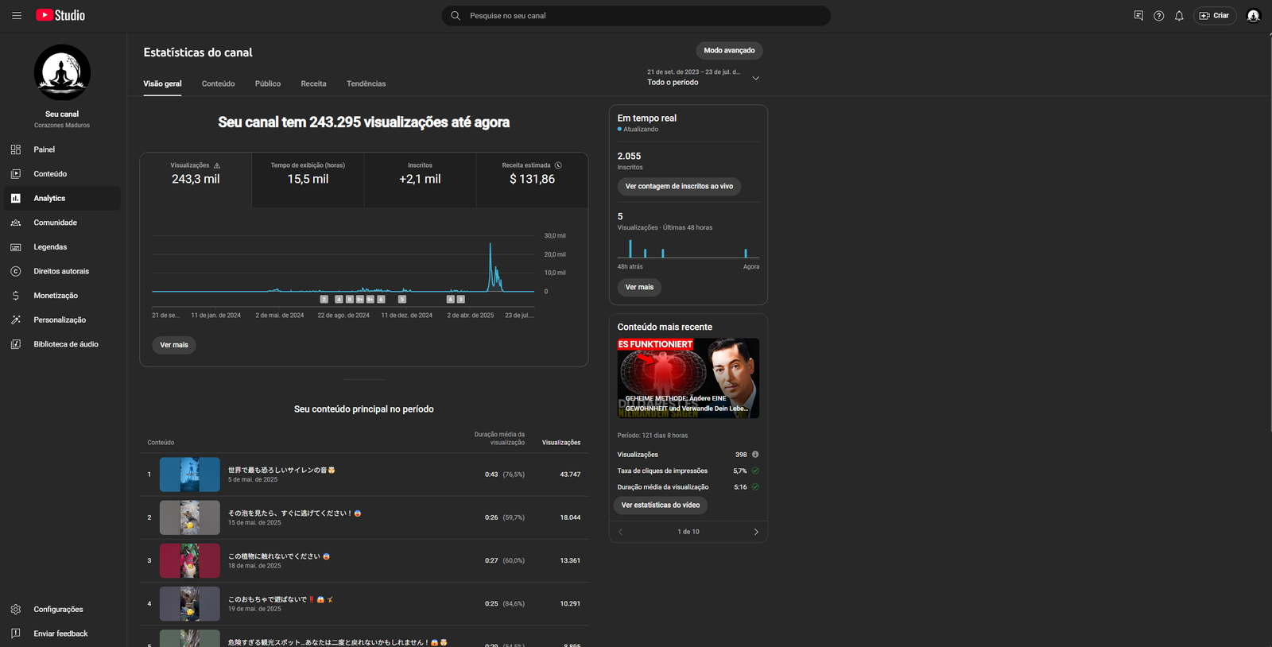The width and height of the screenshot is (1272, 647).
Task: Sort by the Visualizações column header
Action: [x=561, y=443]
